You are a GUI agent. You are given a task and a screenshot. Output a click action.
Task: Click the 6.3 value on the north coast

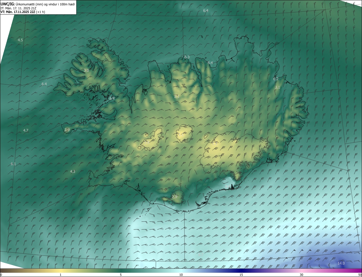point(187,57)
